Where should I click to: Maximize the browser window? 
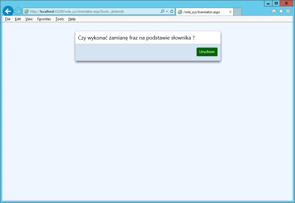(x=276, y=3)
